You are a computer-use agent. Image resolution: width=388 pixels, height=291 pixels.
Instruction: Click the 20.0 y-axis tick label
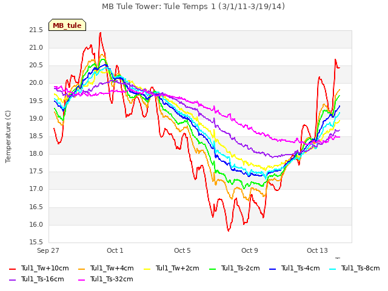point(36,83)
